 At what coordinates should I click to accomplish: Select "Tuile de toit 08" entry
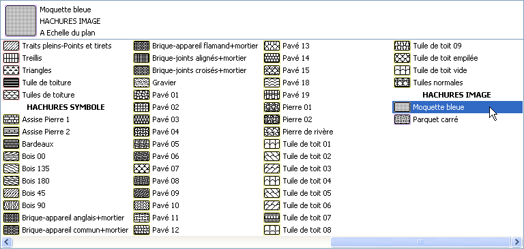click(297, 230)
